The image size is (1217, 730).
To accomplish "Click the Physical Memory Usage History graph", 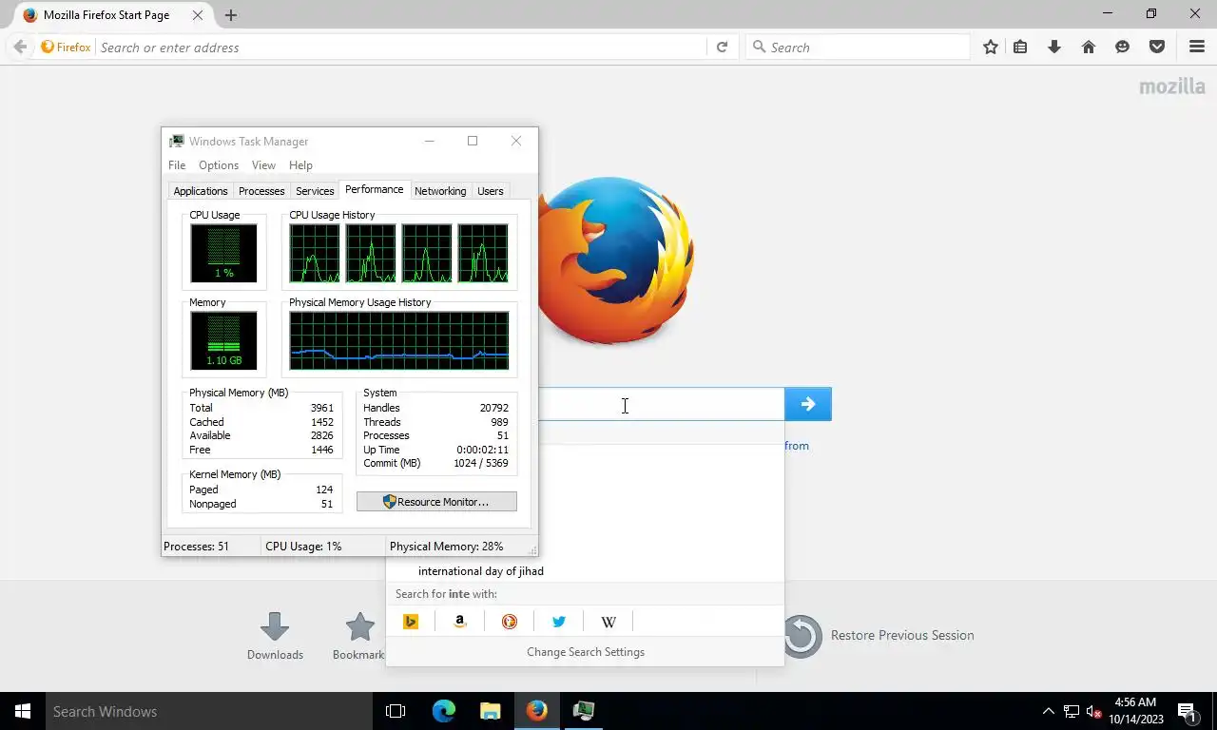I will [x=399, y=340].
